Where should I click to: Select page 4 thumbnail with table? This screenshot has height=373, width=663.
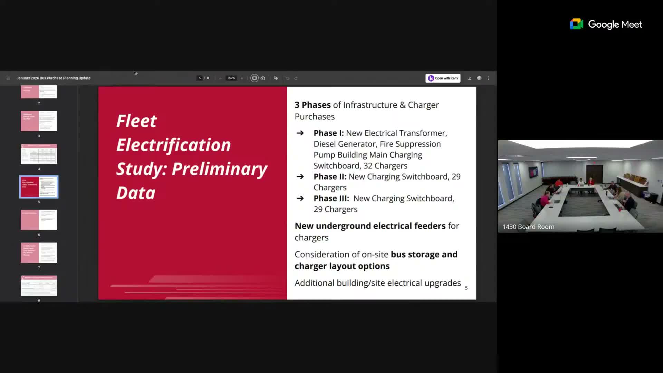tap(39, 154)
